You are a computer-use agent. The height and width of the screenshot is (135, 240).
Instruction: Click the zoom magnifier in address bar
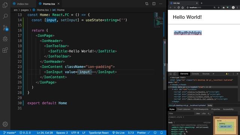pos(214,7)
